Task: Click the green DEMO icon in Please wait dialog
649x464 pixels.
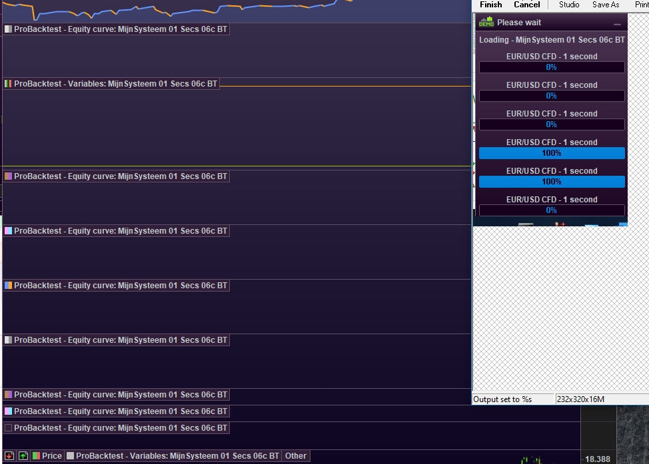Action: click(x=486, y=22)
